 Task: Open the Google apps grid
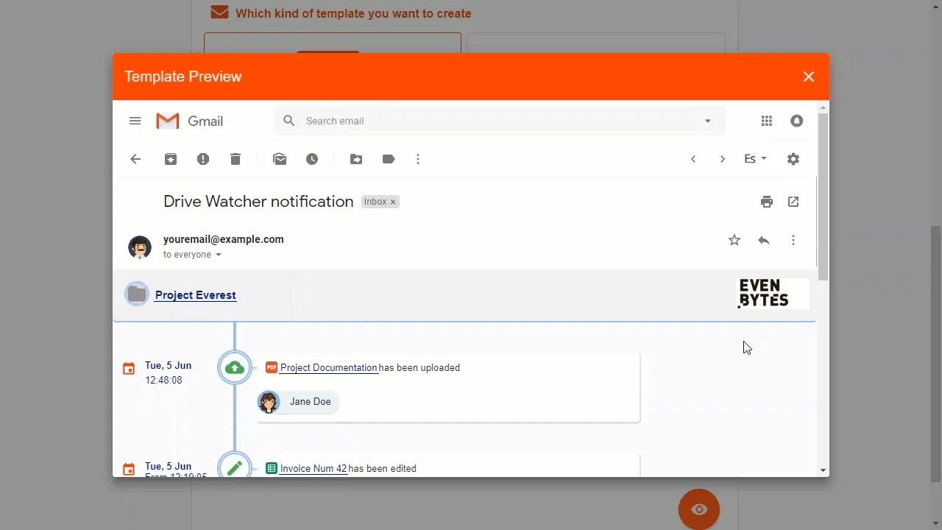click(767, 121)
